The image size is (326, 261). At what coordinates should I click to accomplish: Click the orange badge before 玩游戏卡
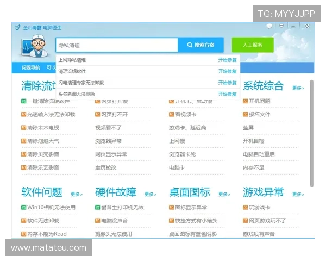pos(246,207)
